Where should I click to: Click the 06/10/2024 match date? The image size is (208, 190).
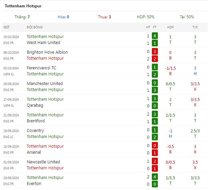11,53
